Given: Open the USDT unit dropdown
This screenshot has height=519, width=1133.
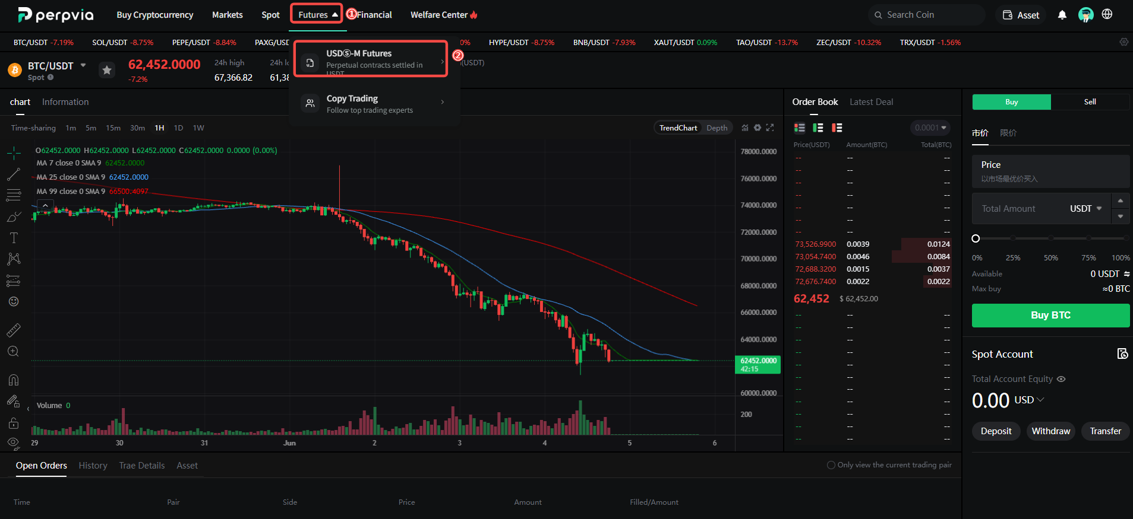Looking at the screenshot, I should [x=1086, y=209].
